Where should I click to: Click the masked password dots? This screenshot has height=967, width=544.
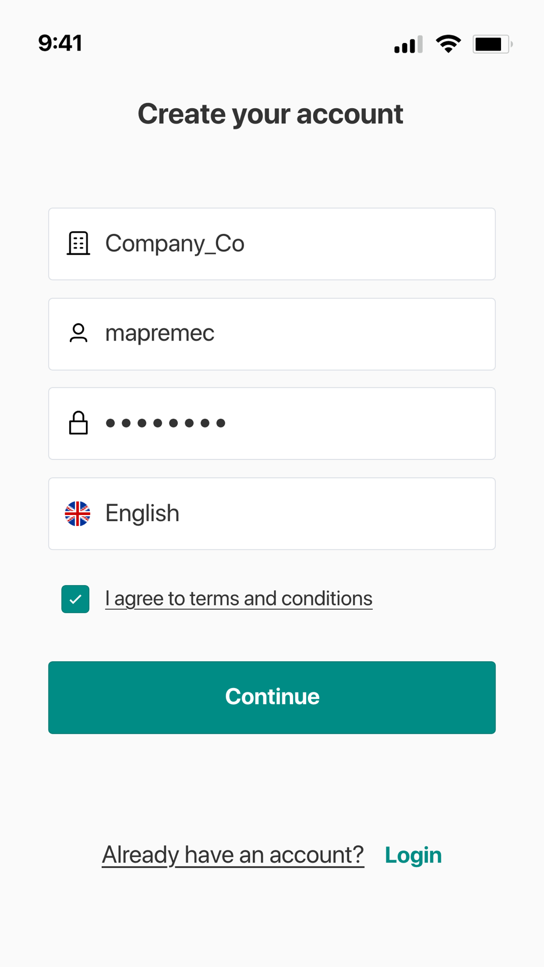[x=165, y=423]
